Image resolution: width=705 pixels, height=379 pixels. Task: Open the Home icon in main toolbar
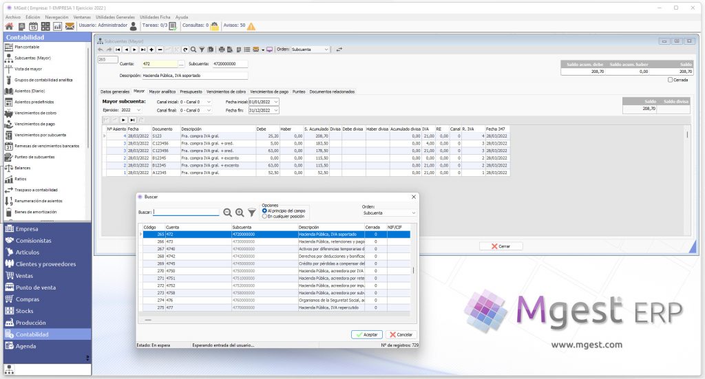pos(9,27)
